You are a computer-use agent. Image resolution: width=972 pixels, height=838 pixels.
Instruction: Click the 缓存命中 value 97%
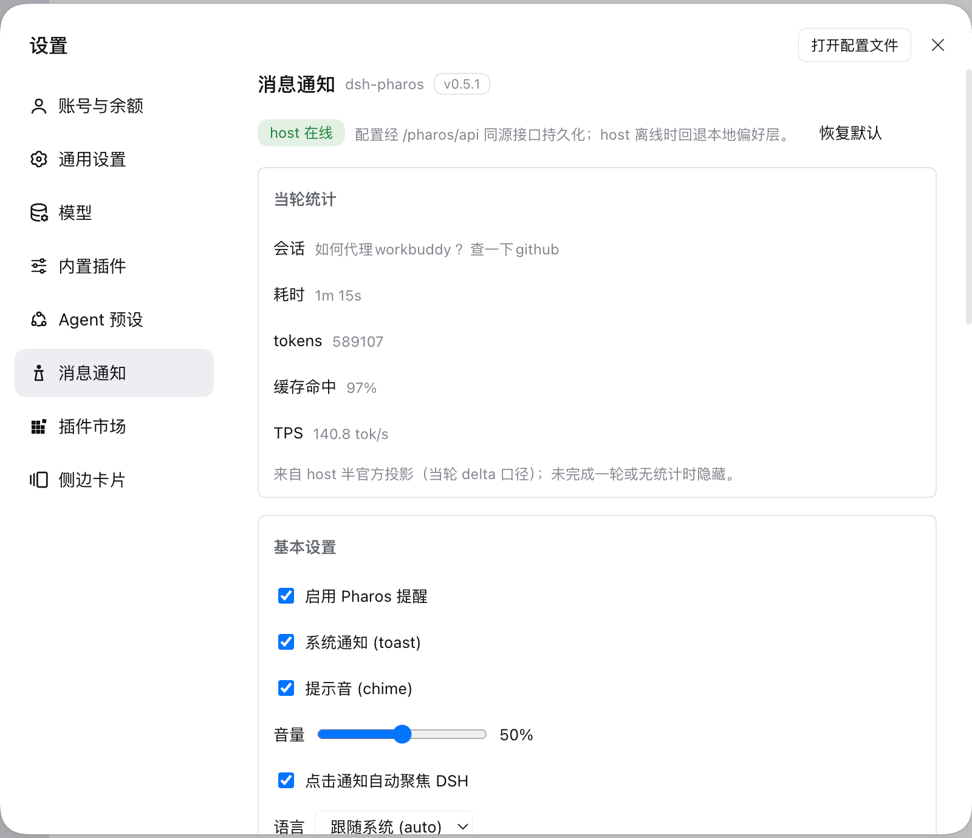[361, 388]
